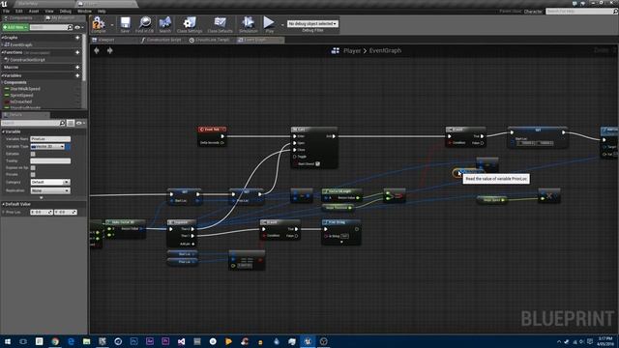Image resolution: width=619 pixels, height=348 pixels.
Task: Open Find in CB from toolbar
Action: click(x=144, y=24)
